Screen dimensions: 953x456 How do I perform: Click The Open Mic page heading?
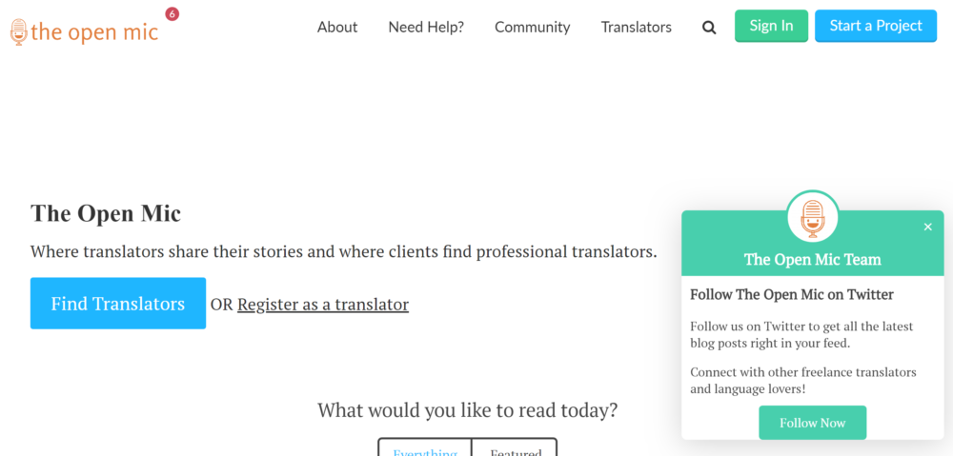click(x=106, y=214)
